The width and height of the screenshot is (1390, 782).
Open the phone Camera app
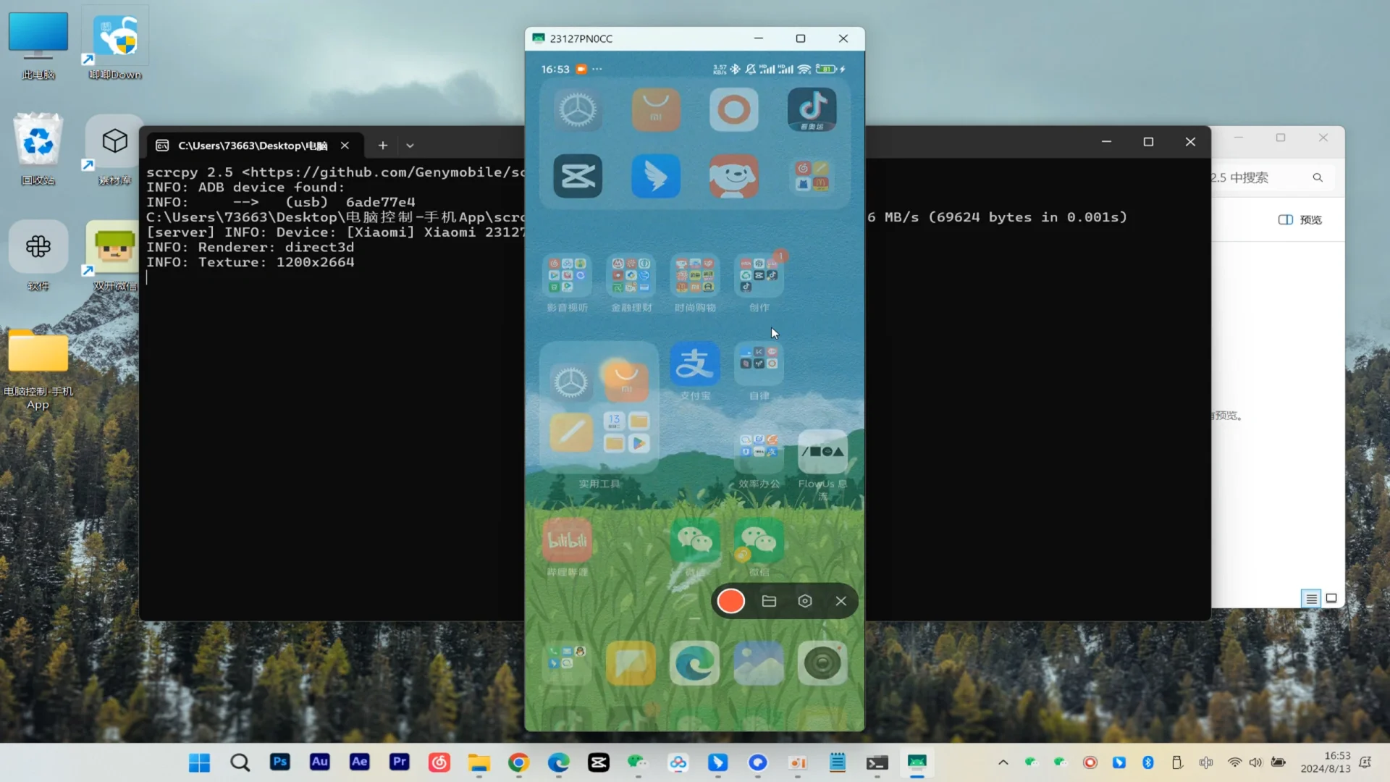822,663
